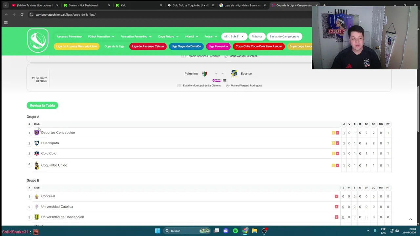
Task: Open Spotify from the taskbar
Action: point(235,231)
